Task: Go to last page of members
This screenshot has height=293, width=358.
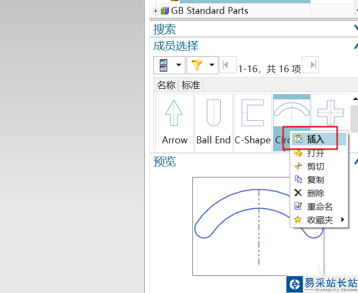Action: [x=310, y=65]
